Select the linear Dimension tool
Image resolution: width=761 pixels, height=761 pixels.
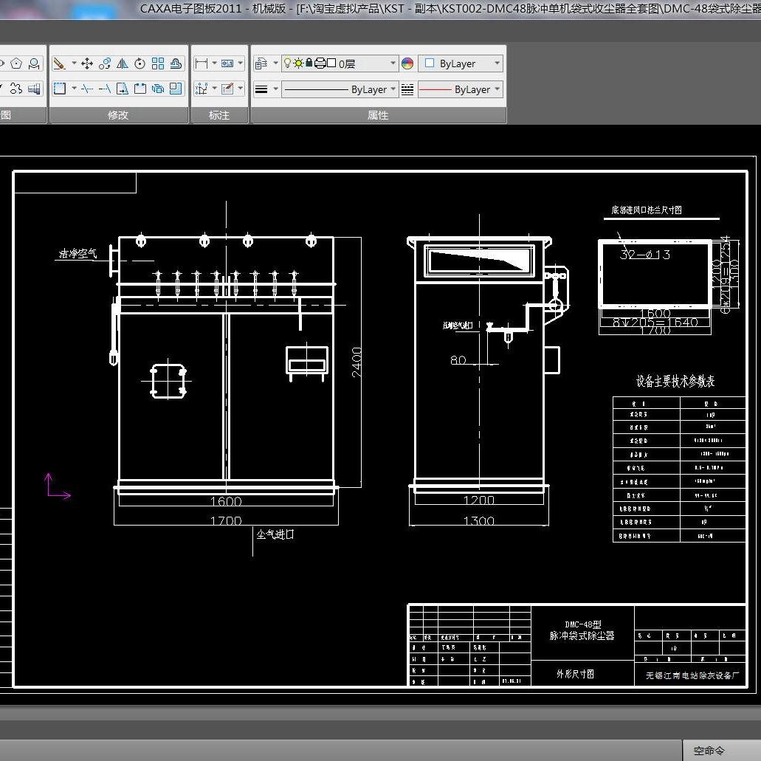201,63
